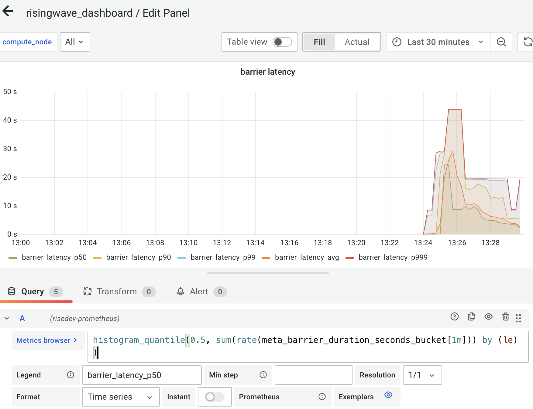
Task: Toggle query A visibility with eye icon
Action: [488, 316]
